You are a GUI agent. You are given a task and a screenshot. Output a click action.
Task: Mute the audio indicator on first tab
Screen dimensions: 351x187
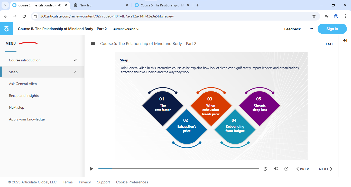[60, 5]
